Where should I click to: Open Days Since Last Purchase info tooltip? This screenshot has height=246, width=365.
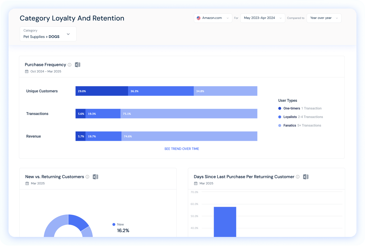coord(297,177)
